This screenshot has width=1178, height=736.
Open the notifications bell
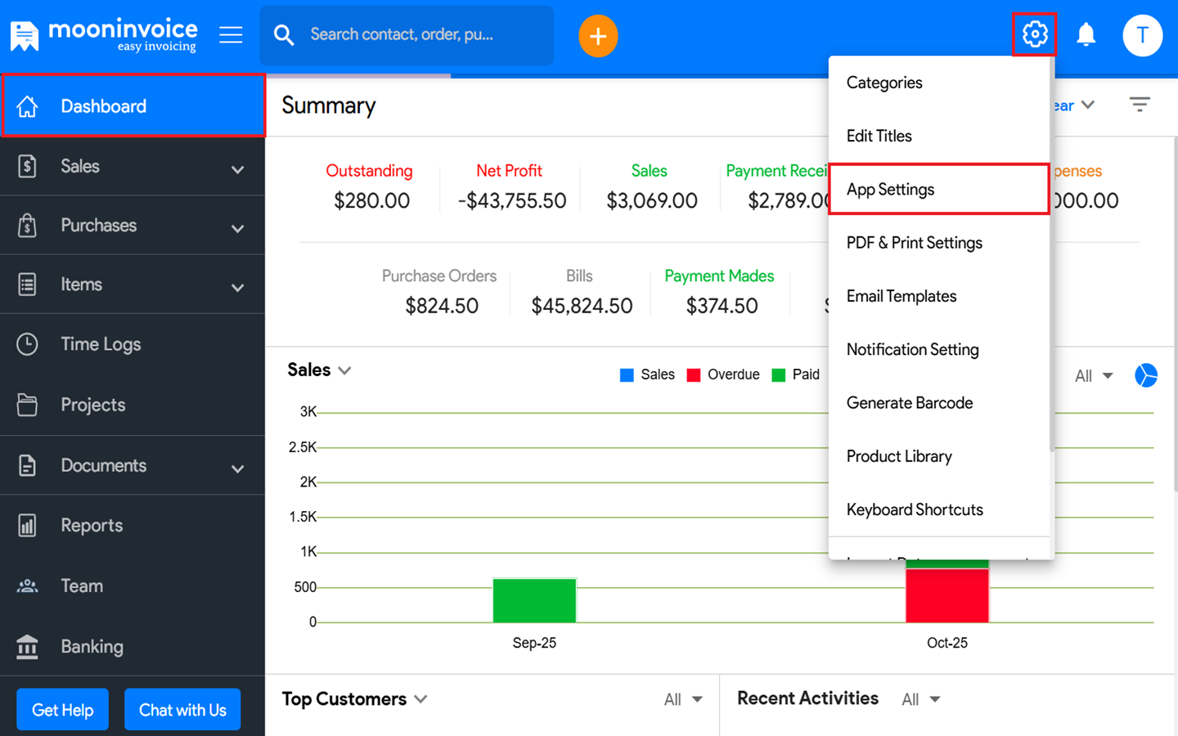click(1086, 35)
